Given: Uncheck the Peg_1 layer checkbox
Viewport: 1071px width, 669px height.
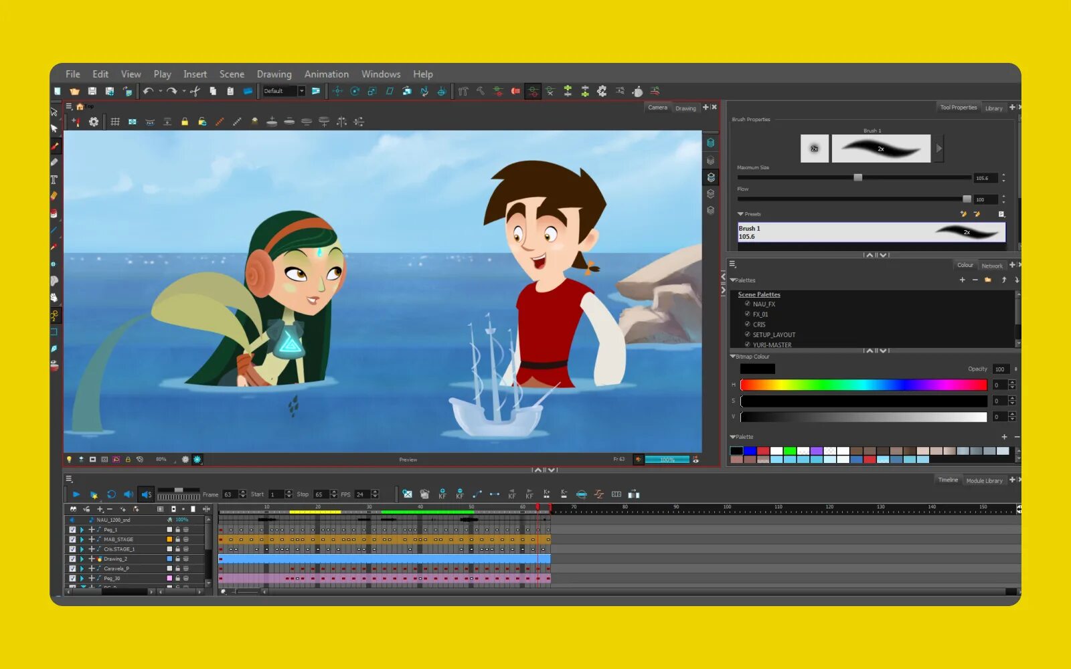Looking at the screenshot, I should click(73, 529).
